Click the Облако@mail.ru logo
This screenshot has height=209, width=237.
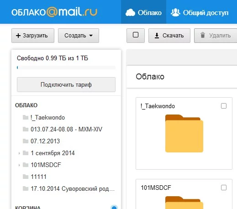click(x=54, y=12)
